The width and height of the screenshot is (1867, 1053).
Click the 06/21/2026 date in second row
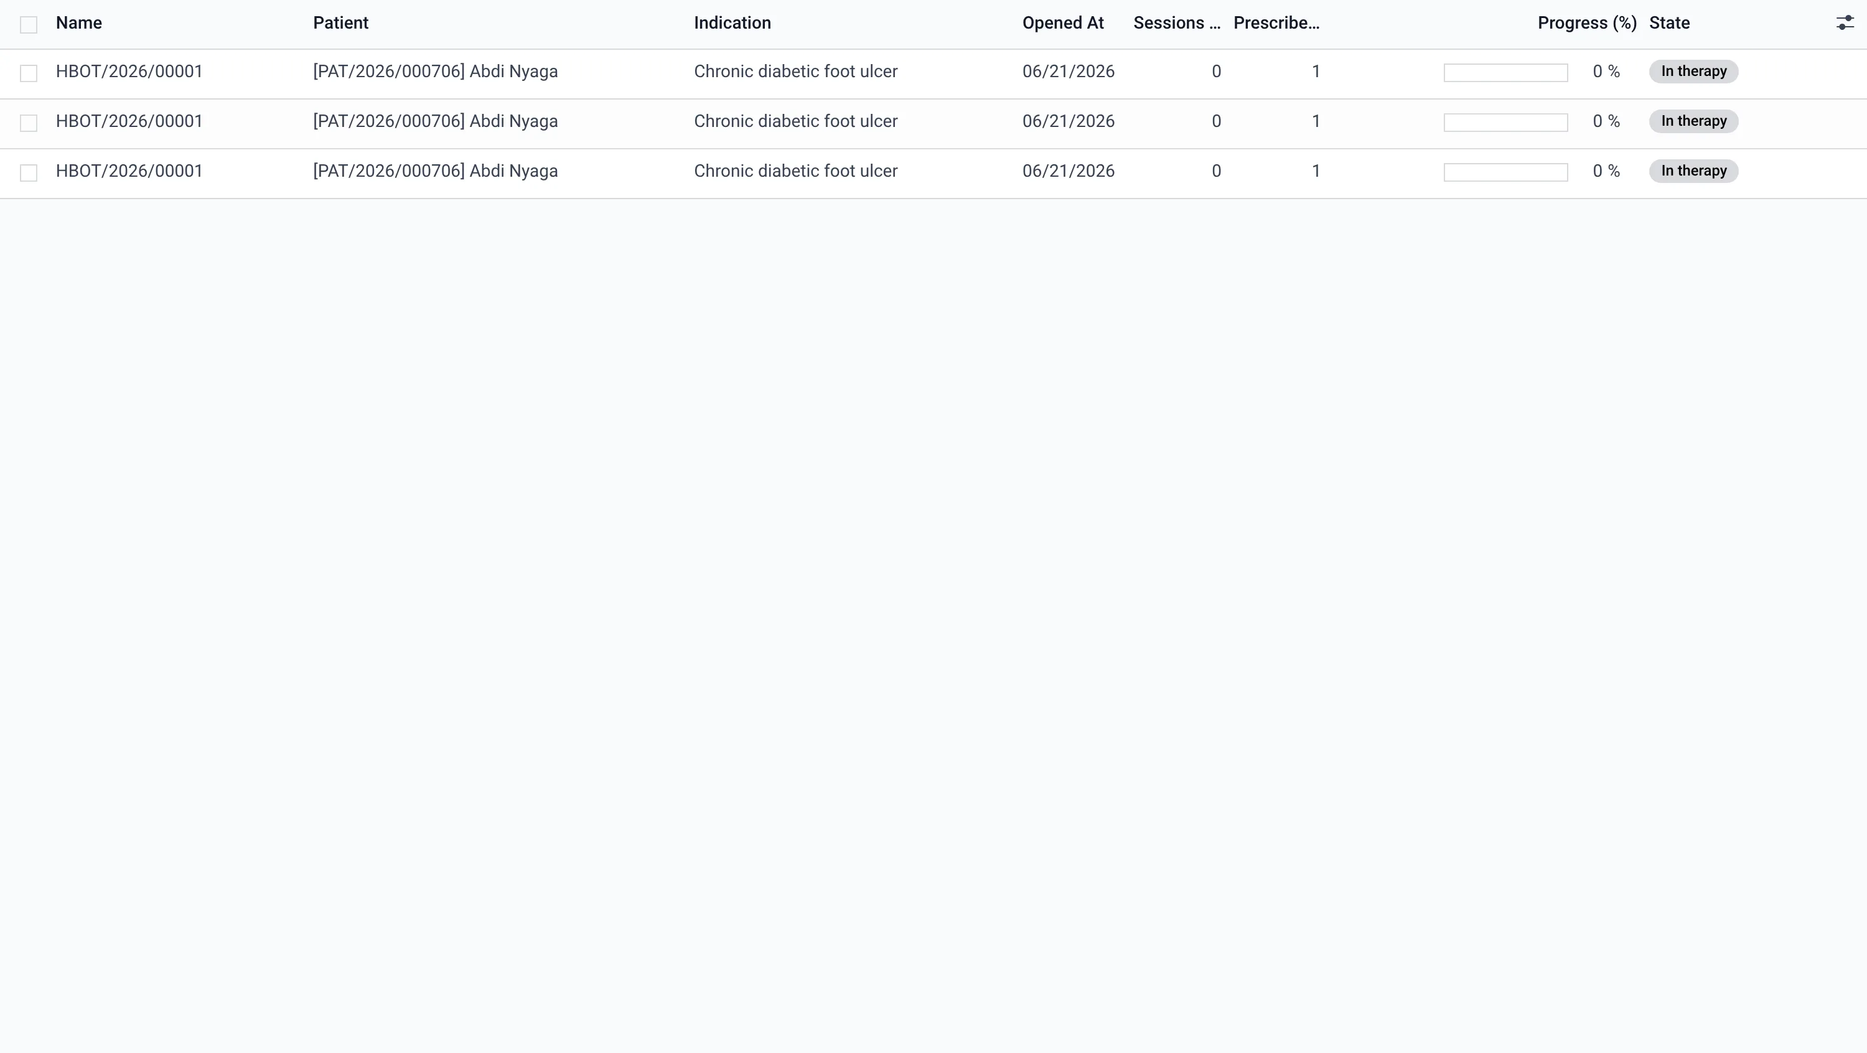tap(1069, 122)
